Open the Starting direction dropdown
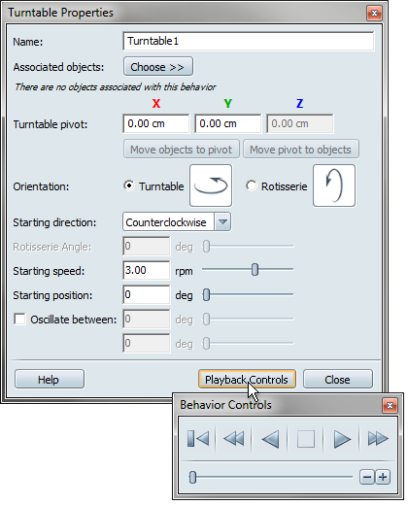 click(x=177, y=222)
